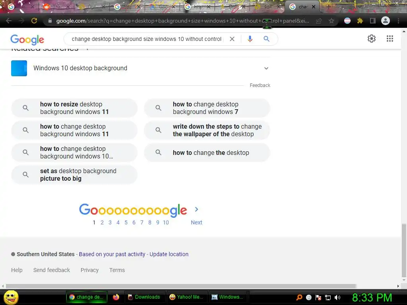Go to results page 10
Viewport: 407px width, 305px height.
click(x=166, y=222)
